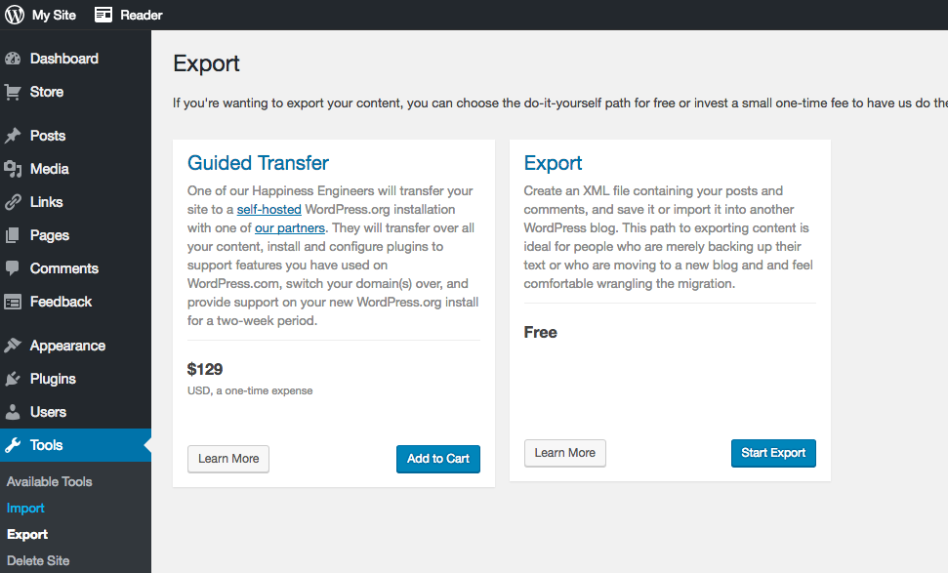
Task: Select the Media icon in sidebar
Action: tap(13, 169)
